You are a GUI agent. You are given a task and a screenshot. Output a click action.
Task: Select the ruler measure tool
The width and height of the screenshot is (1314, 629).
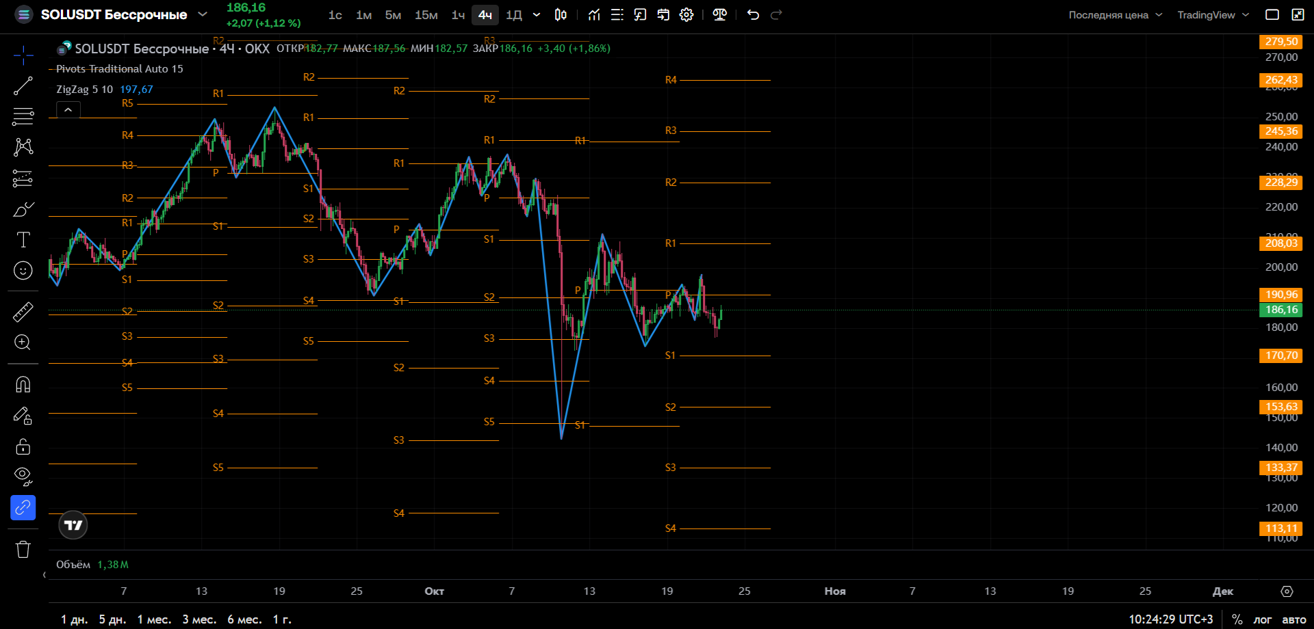pos(23,312)
